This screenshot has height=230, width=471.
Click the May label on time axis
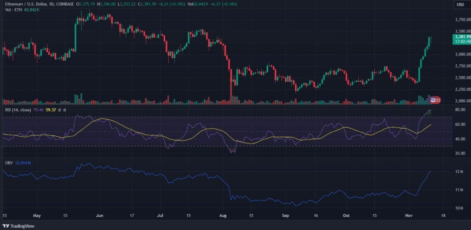37,216
